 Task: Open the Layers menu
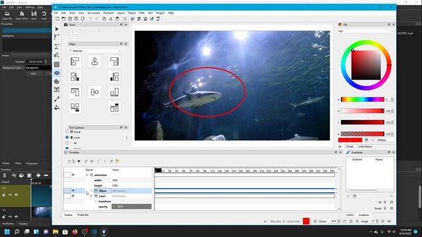click(121, 13)
